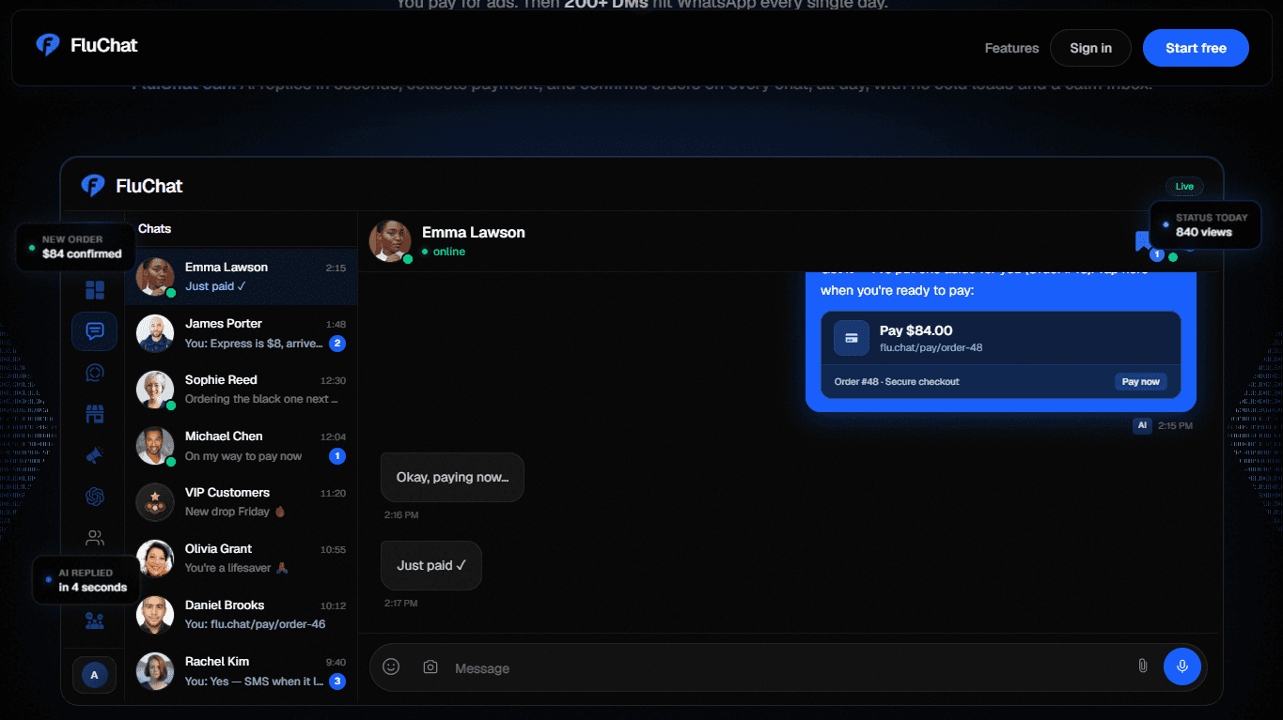Image resolution: width=1283 pixels, height=720 pixels.
Task: Click the 'online' status under Emma Lawson
Action: (x=444, y=252)
